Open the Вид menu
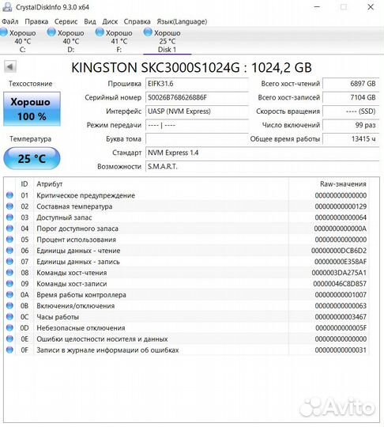 pyautogui.click(x=90, y=21)
